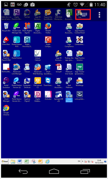Open Advanced Link Manager shortcut
This screenshot has height=179, width=108.
(x=17, y=69)
